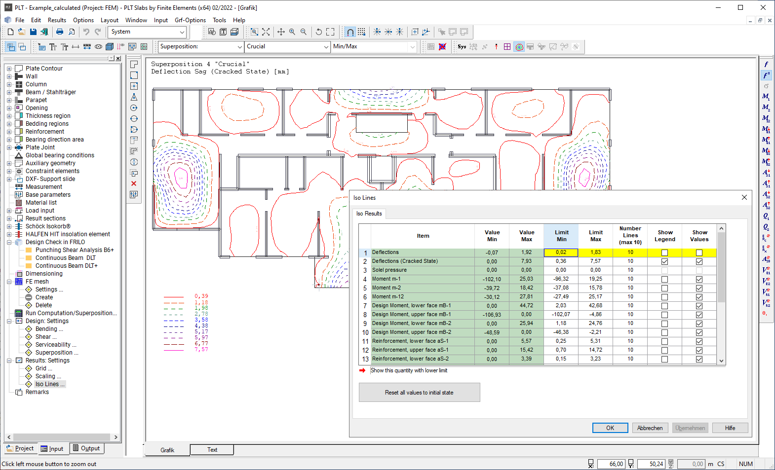Screen dimensions: 775x470
Task: Select the f deflection icon on right sidebar
Action: [766, 65]
